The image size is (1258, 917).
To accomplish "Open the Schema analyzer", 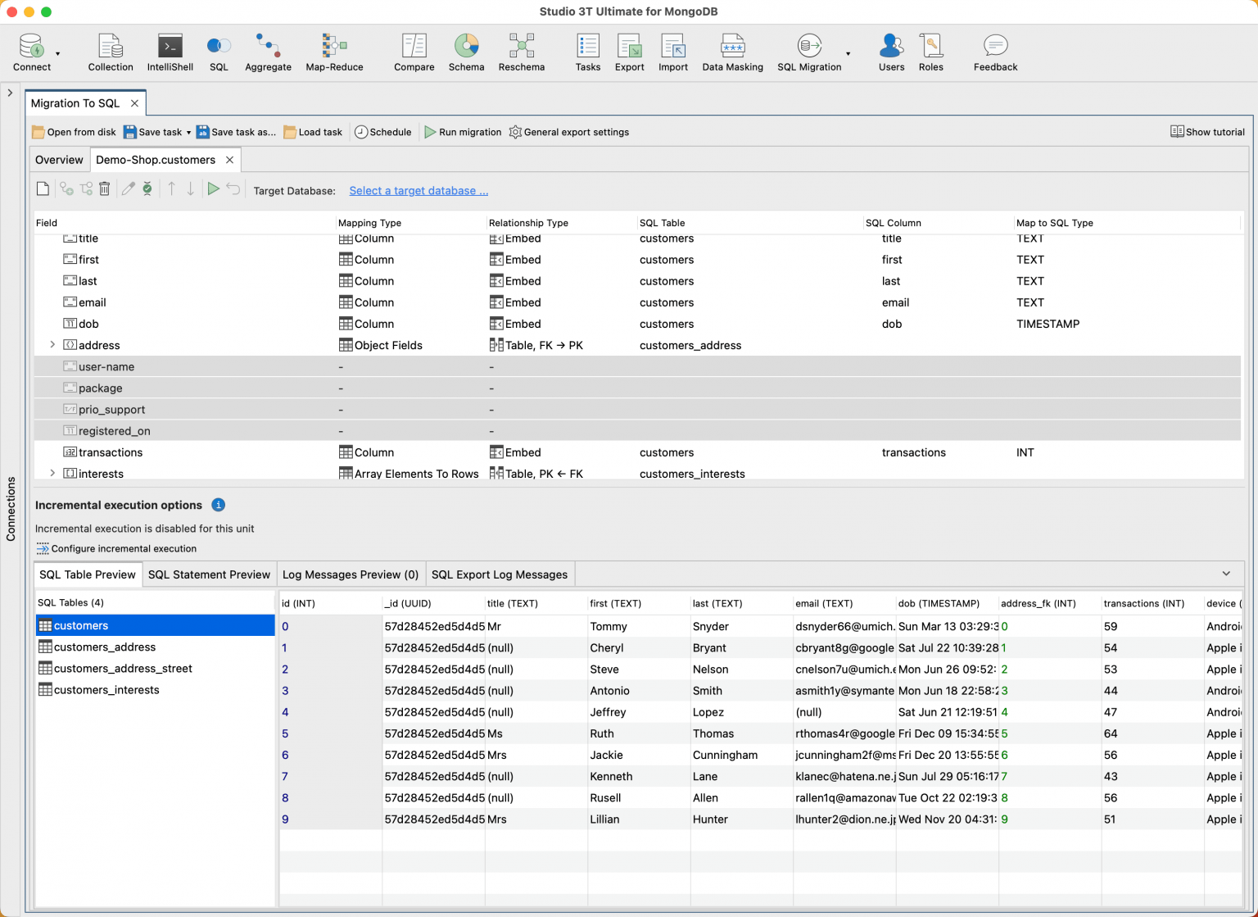I will (466, 49).
